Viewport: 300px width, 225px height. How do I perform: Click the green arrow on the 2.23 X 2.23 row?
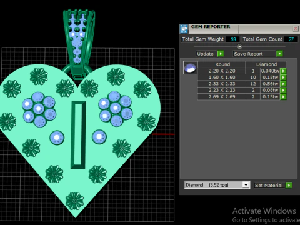coord(283,90)
